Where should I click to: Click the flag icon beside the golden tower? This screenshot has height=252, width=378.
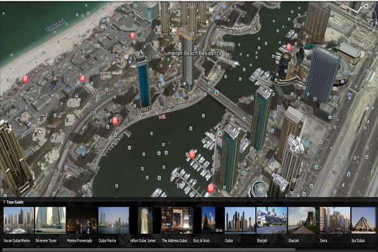(x=31, y=152)
